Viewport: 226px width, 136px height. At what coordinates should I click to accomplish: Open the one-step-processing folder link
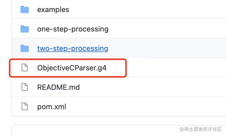point(73,29)
